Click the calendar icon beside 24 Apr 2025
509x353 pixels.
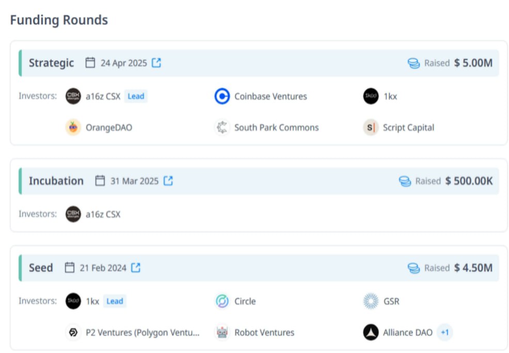[90, 62]
